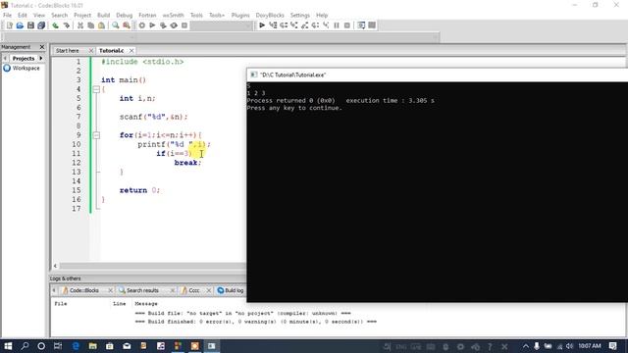Open the File menu
This screenshot has height=353, width=628.
7,15
